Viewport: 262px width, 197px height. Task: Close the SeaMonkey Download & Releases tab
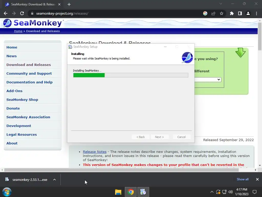pos(59,4)
